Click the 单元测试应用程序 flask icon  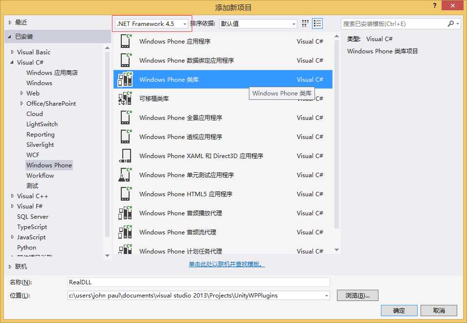125,175
